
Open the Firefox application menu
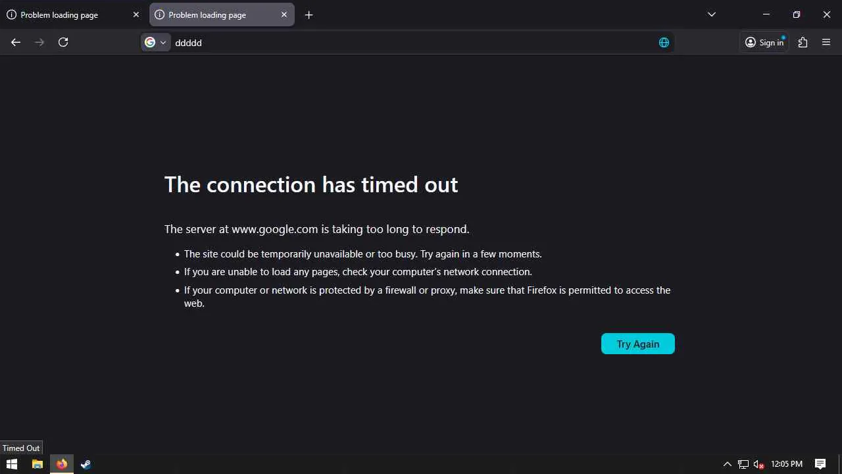(x=826, y=42)
